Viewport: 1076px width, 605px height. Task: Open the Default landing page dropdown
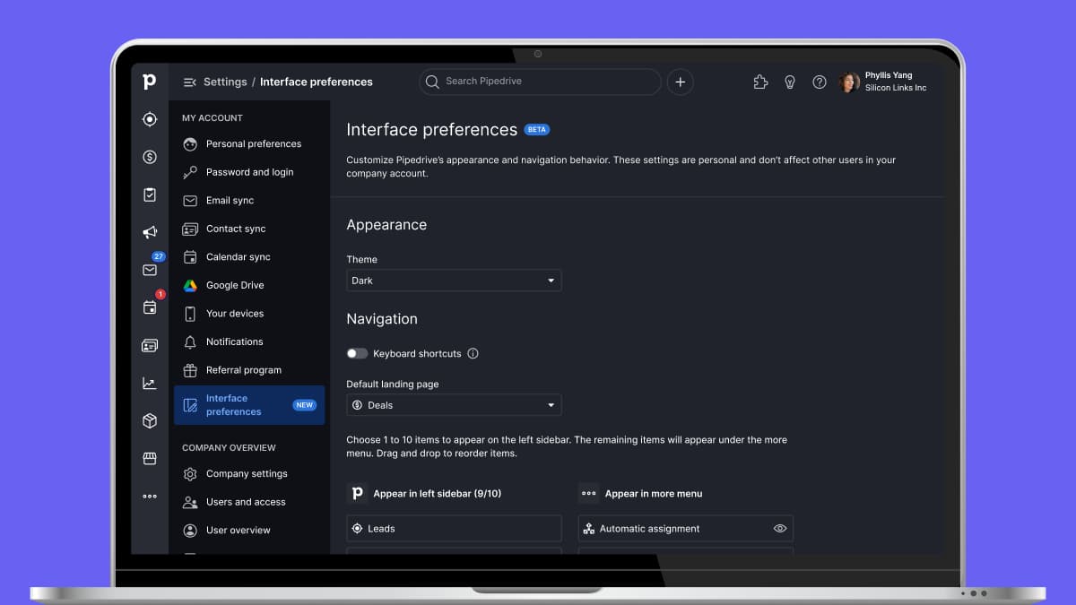click(x=454, y=404)
